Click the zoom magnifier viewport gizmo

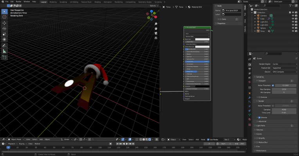[156, 24]
